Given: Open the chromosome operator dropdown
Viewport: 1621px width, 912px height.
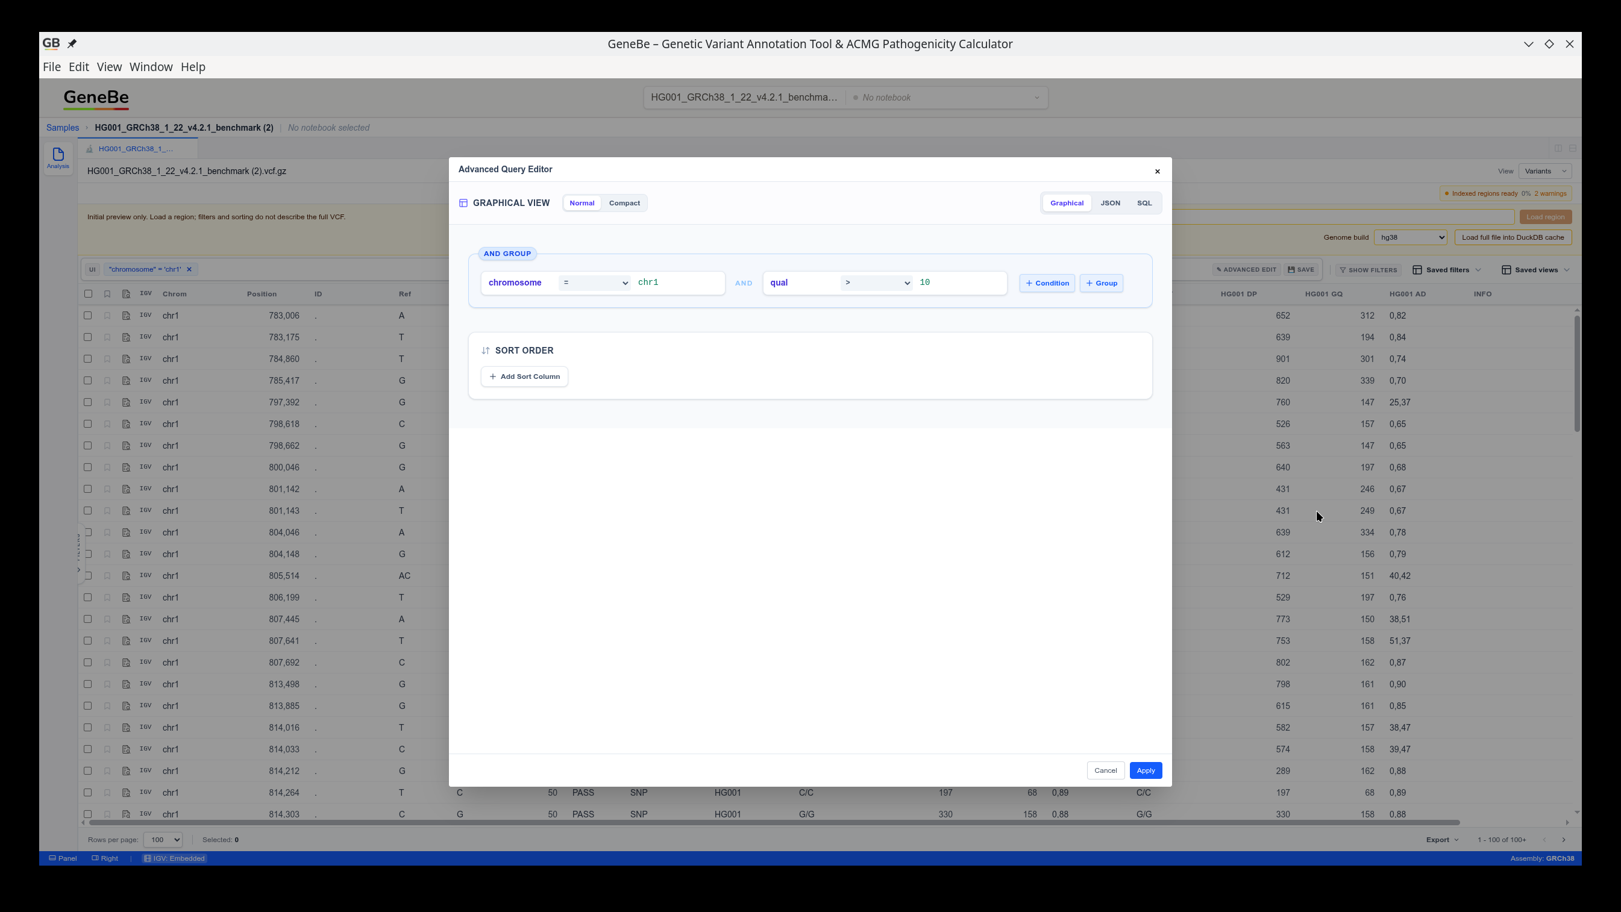Looking at the screenshot, I should 594,283.
